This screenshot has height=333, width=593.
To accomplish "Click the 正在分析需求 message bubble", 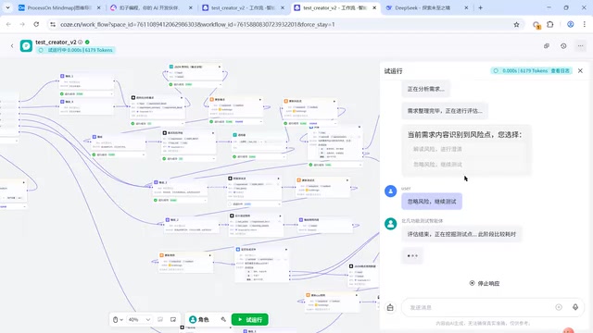I will point(426,89).
